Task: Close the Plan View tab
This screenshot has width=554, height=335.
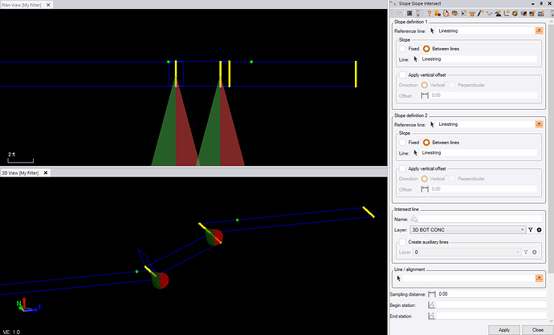Action: (x=48, y=5)
